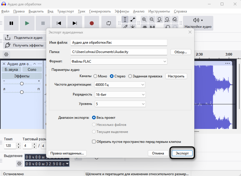The height and width of the screenshot is (176, 241).
Task: Skip to start of the track
Action: click(x=59, y=23)
